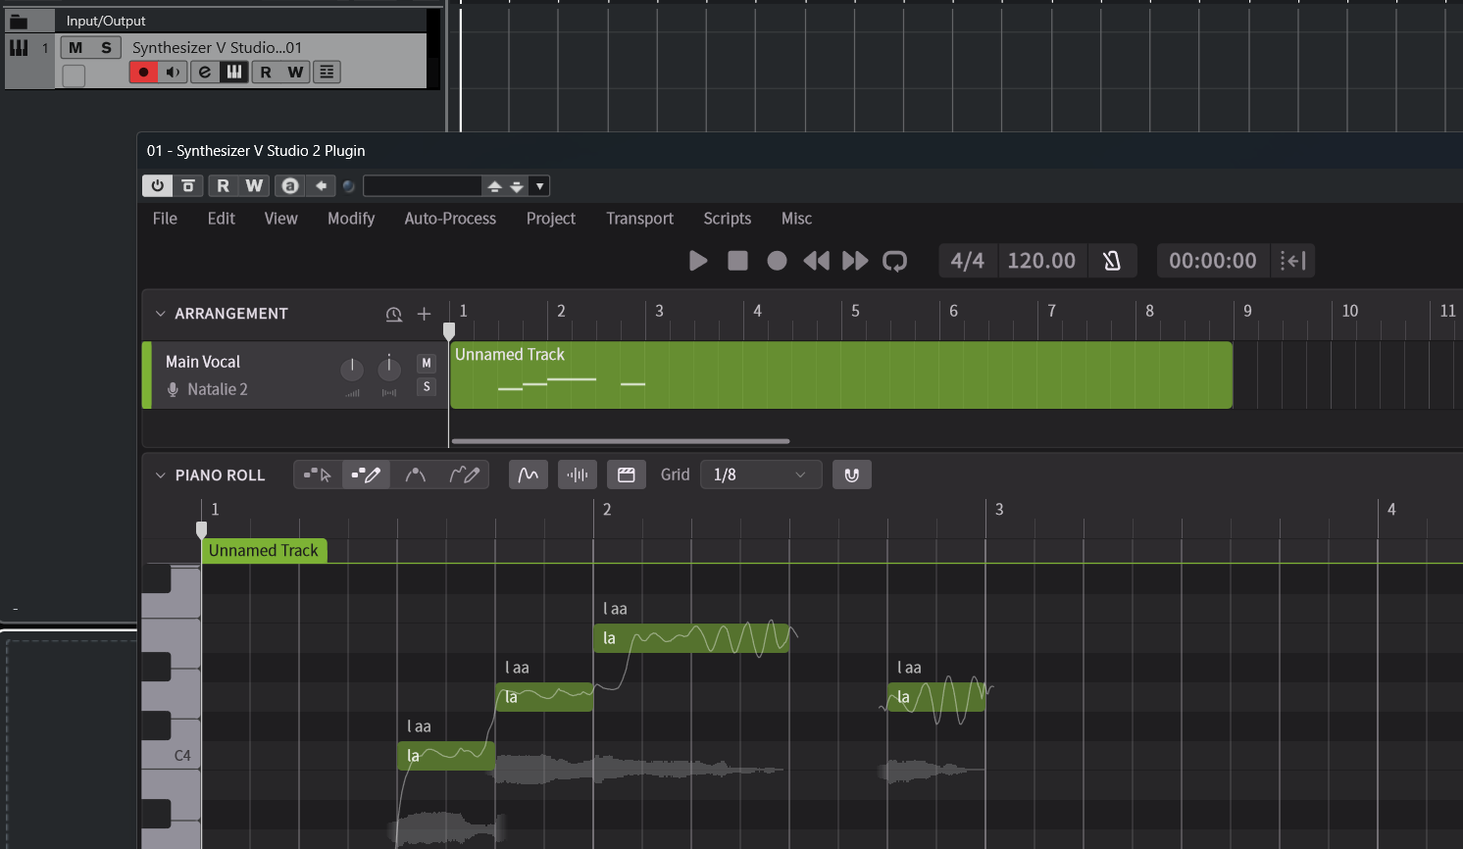This screenshot has width=1463, height=849.
Task: Solo the Synthesizer V Studio instrument track
Action: (x=106, y=47)
